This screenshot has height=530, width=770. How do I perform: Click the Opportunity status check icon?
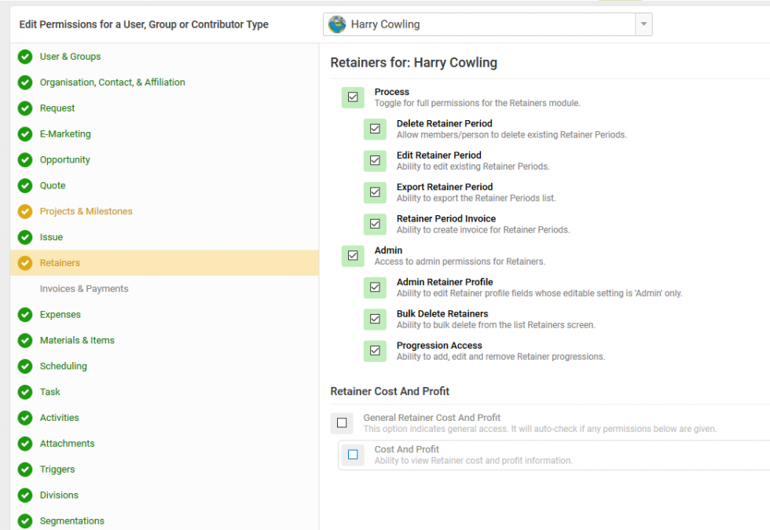pyautogui.click(x=25, y=160)
